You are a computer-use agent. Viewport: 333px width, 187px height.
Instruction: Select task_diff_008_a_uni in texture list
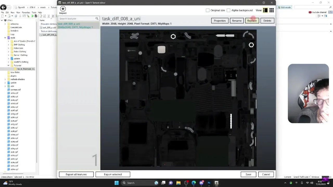(x=79, y=25)
